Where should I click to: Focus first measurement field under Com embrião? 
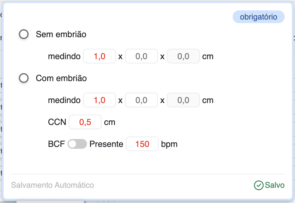pos(99,100)
